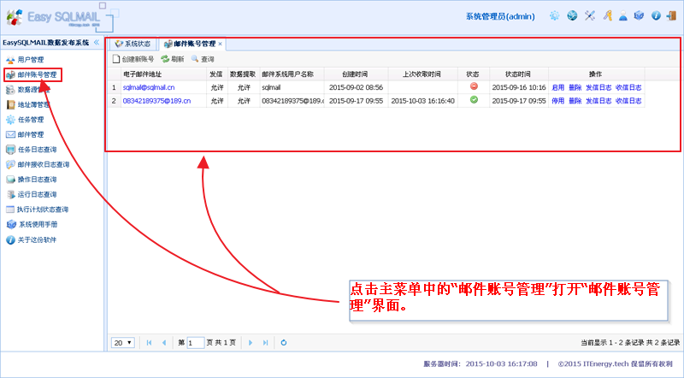
Task: Sort by the 上次收取时间 column header
Action: 422,74
